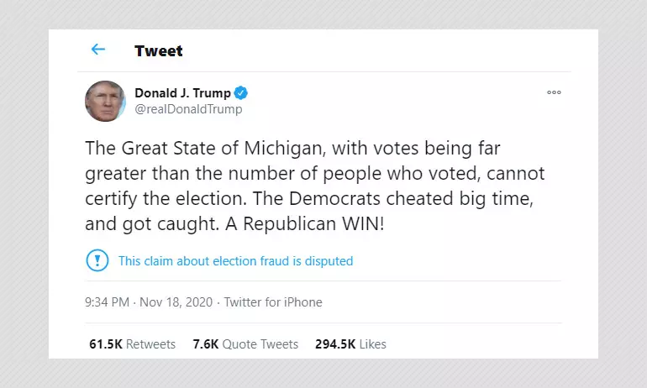Open the disputed election fraud claim notice
The image size is (647, 388).
(235, 261)
